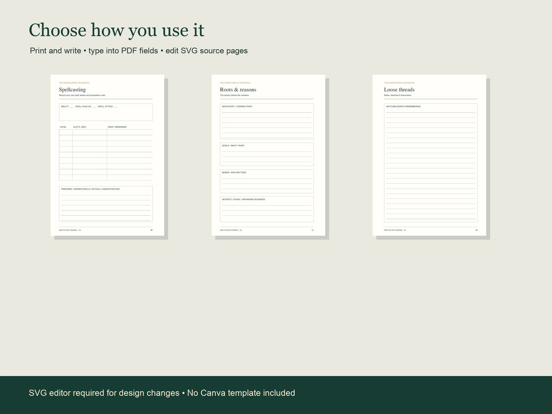Click page number 13 on Roots & reasons page
This screenshot has height=414, width=552.
tap(312, 230)
